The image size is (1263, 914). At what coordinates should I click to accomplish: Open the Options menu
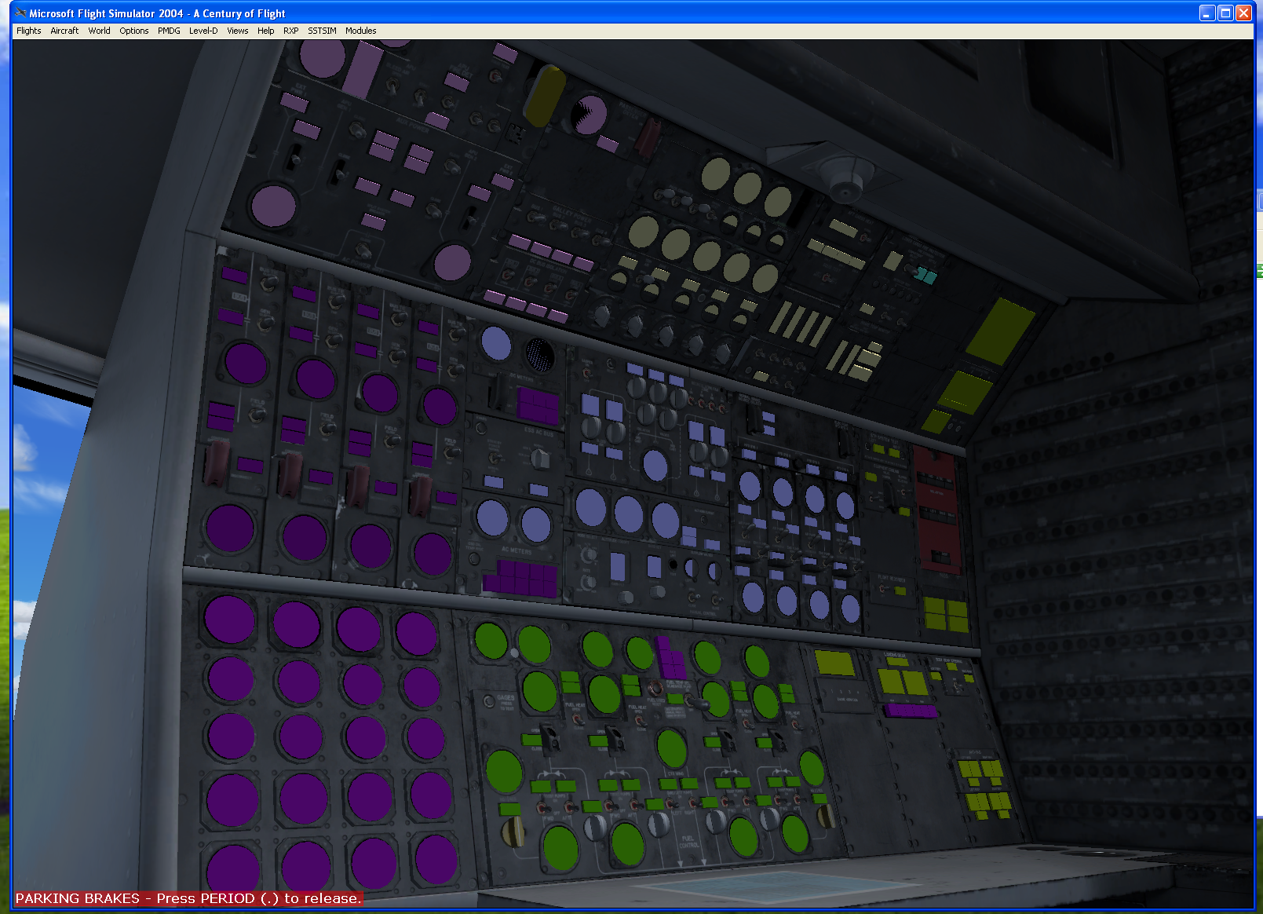pos(134,31)
